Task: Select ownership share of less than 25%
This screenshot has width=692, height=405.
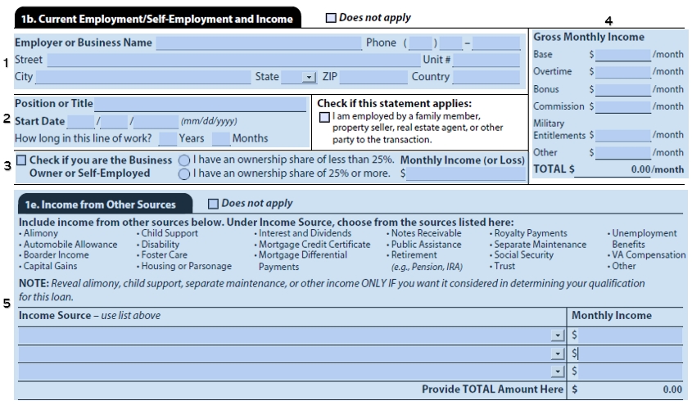Action: point(184,160)
